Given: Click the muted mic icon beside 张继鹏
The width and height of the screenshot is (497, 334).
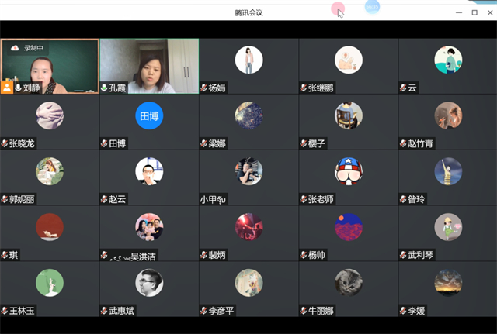Looking at the screenshot, I should (303, 88).
